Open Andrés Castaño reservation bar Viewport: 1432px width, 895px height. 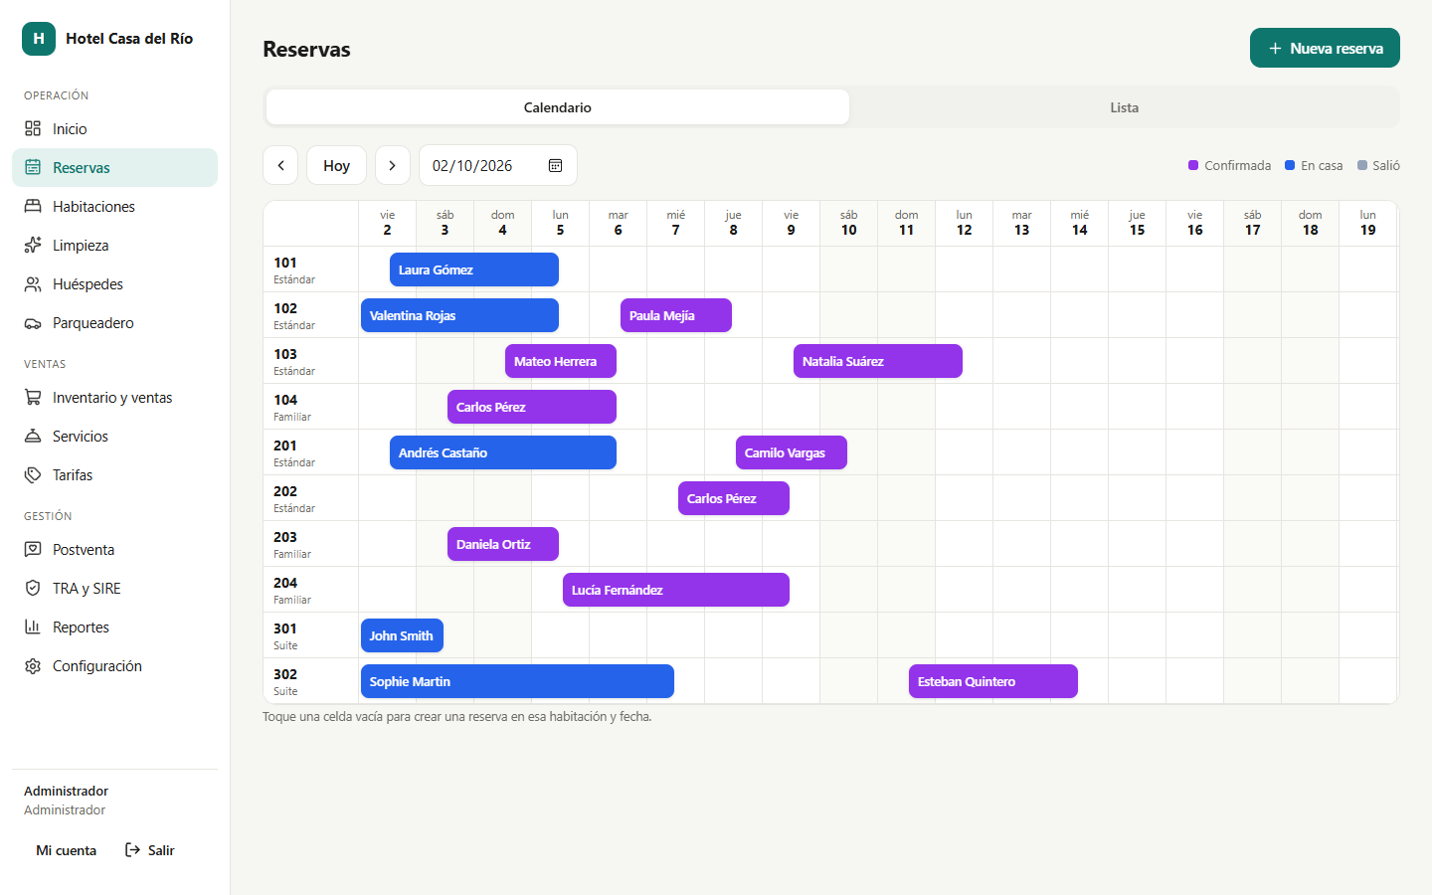[503, 452]
